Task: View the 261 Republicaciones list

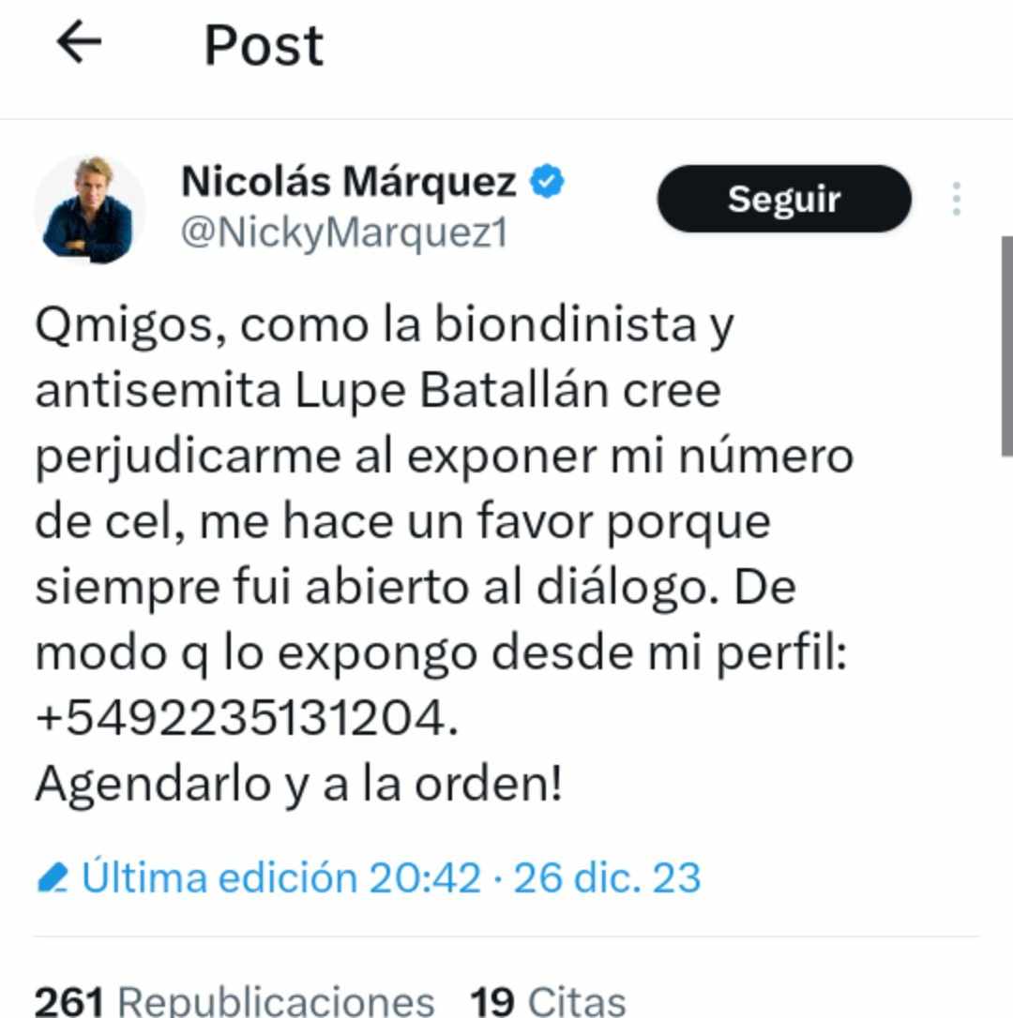Action: [234, 1001]
